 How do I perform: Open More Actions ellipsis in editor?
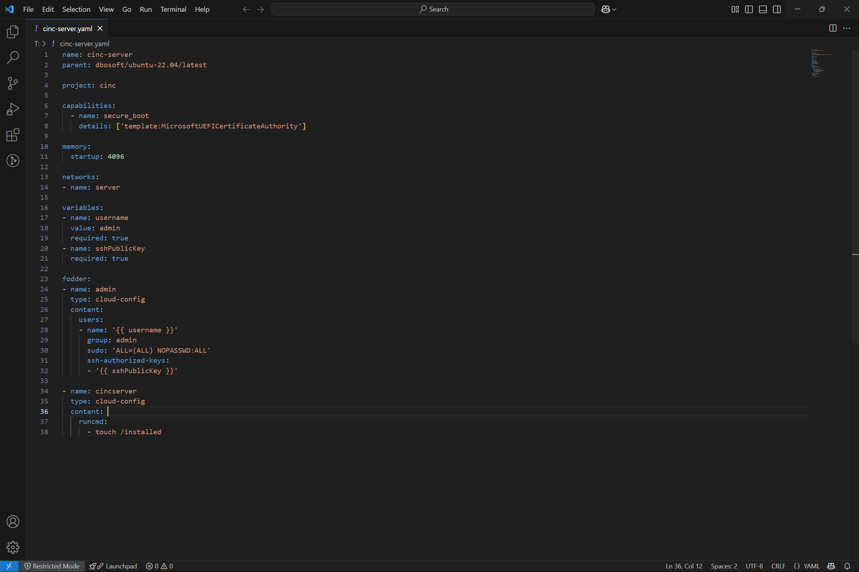[x=846, y=28]
